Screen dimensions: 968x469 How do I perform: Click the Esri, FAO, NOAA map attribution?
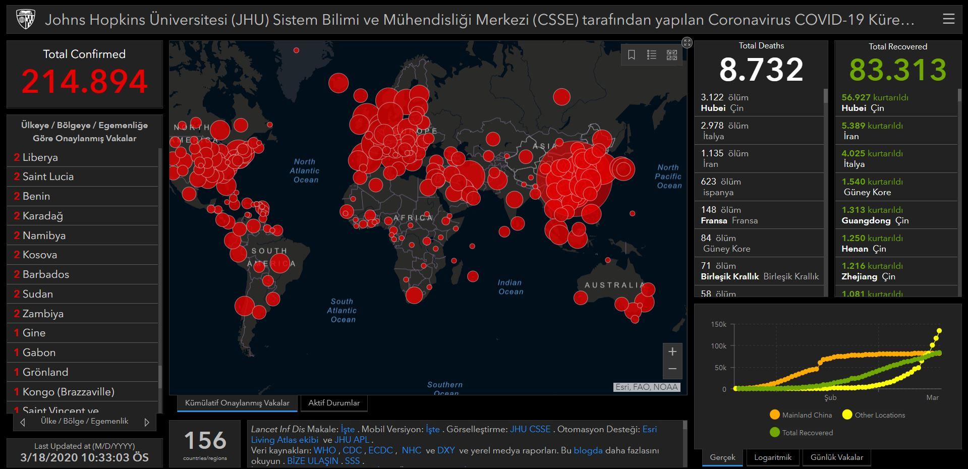[647, 387]
